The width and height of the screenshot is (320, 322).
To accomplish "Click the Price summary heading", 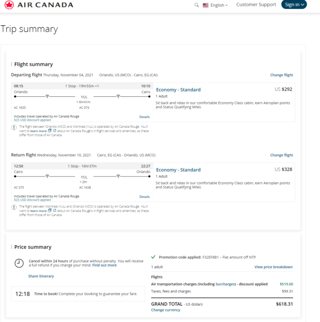I will (x=32, y=247).
